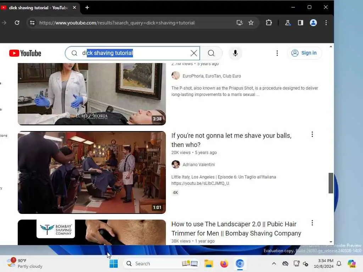Clear the YouTube search box with X
The height and width of the screenshot is (272, 363).
[x=194, y=53]
